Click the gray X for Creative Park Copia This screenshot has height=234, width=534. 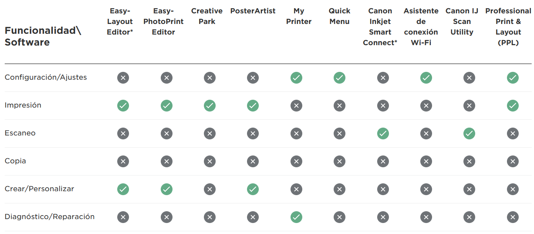[210, 161]
